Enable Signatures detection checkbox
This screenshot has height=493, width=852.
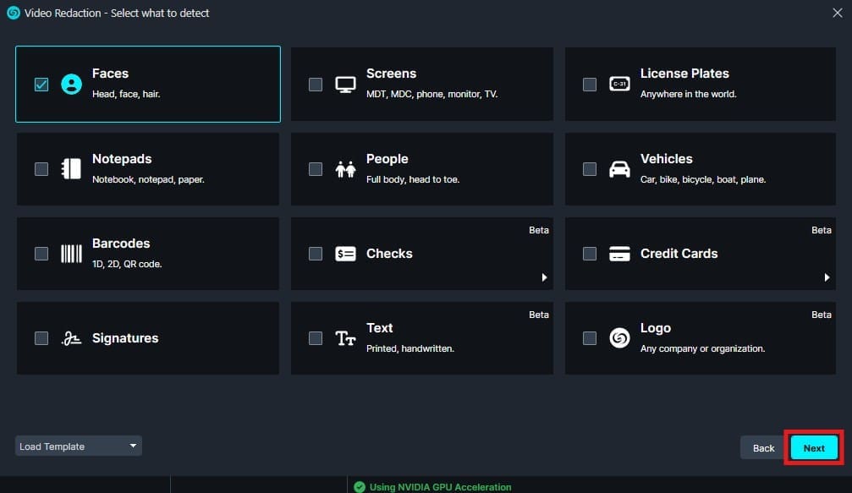tap(41, 337)
